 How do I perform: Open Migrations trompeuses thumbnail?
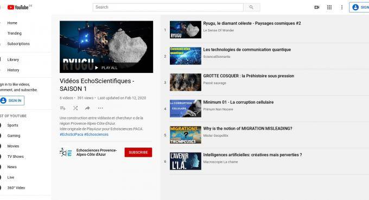coord(186,135)
